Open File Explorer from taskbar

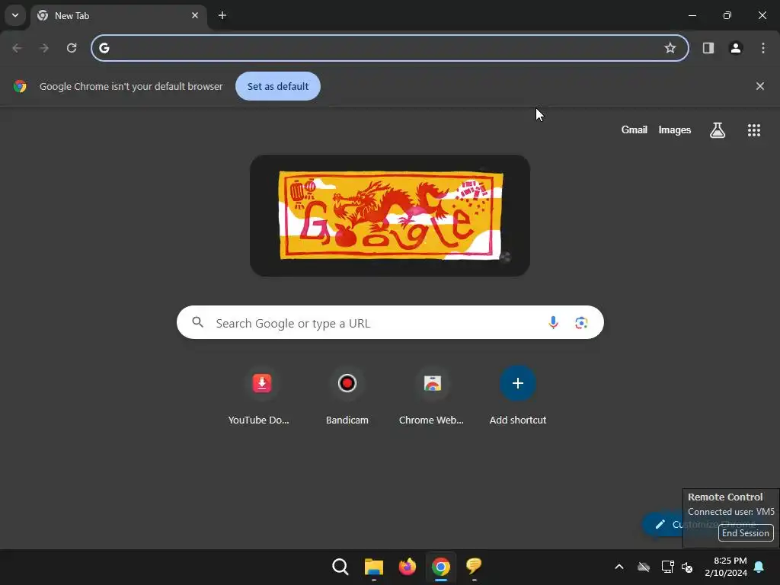(x=373, y=567)
